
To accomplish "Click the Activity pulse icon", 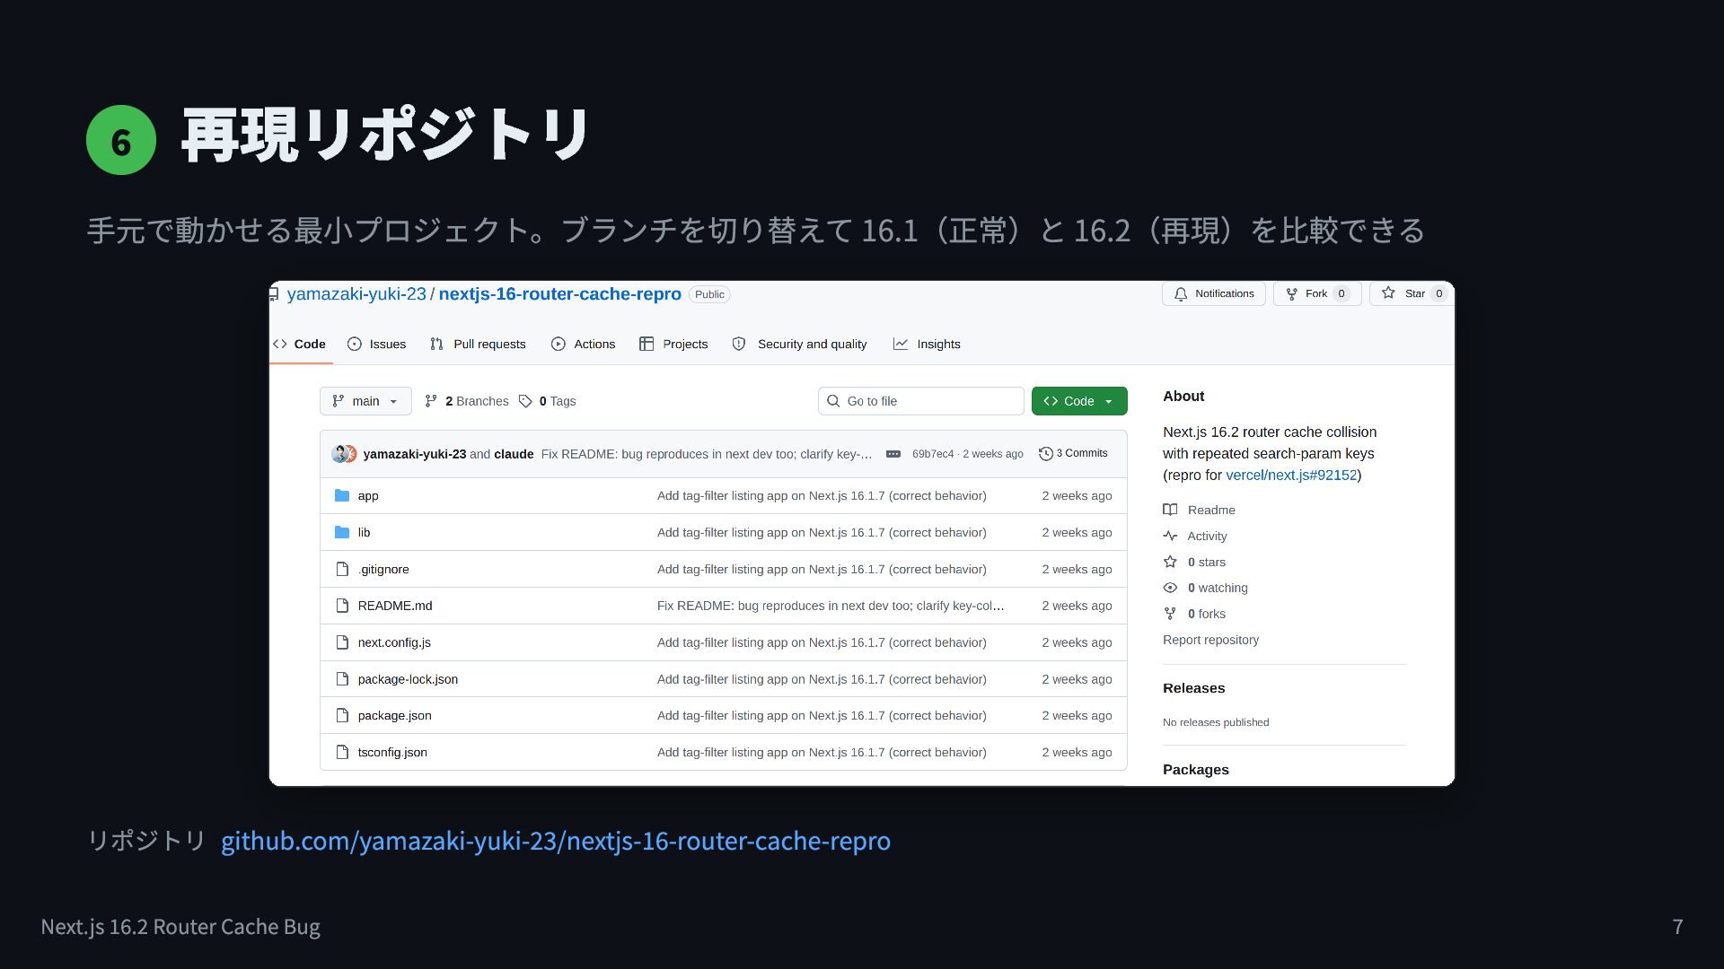I will pyautogui.click(x=1170, y=536).
